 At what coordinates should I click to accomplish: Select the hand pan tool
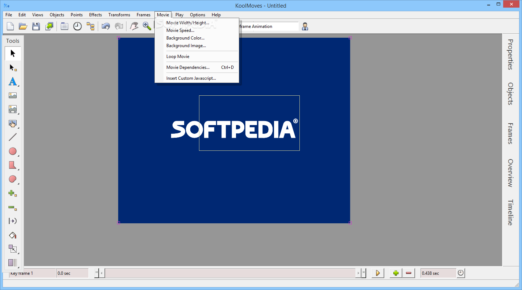tap(134, 26)
